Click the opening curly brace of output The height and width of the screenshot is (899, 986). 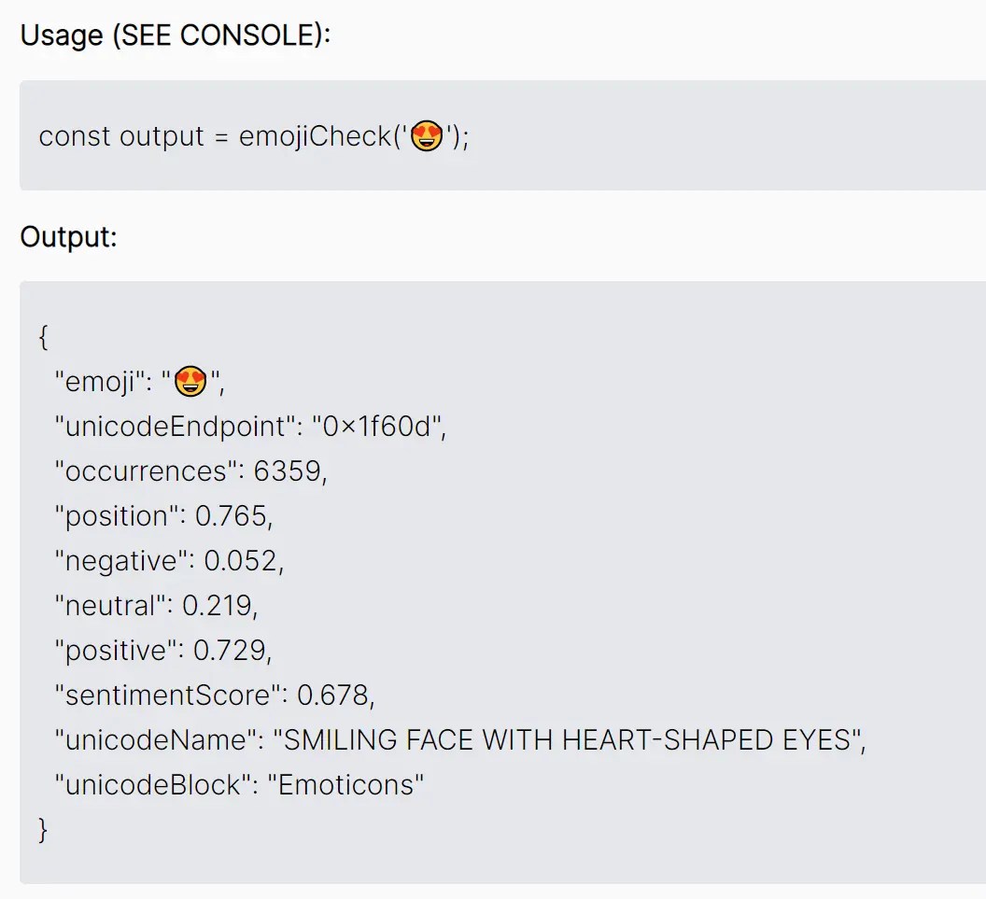[x=43, y=337]
